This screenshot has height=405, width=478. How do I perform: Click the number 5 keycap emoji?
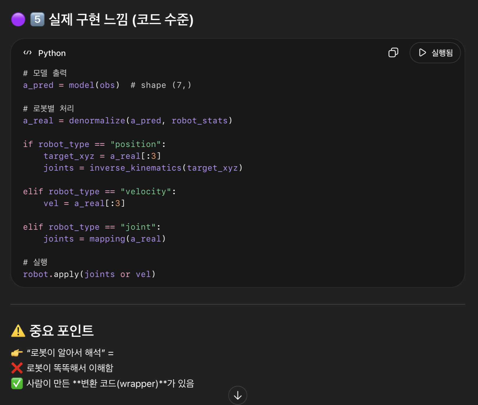point(37,19)
